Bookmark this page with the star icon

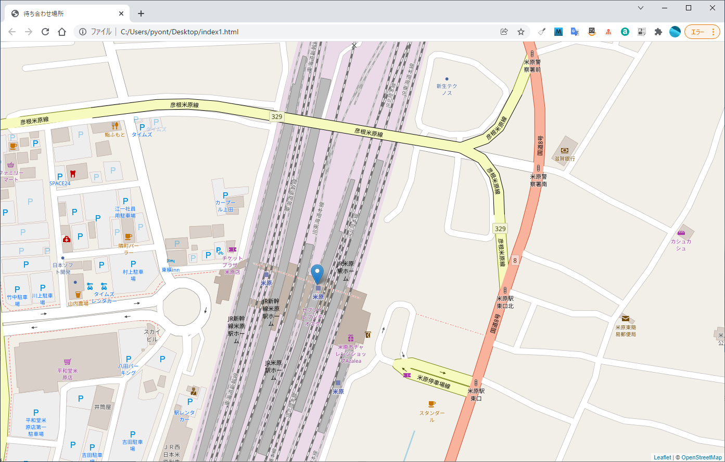(x=520, y=32)
